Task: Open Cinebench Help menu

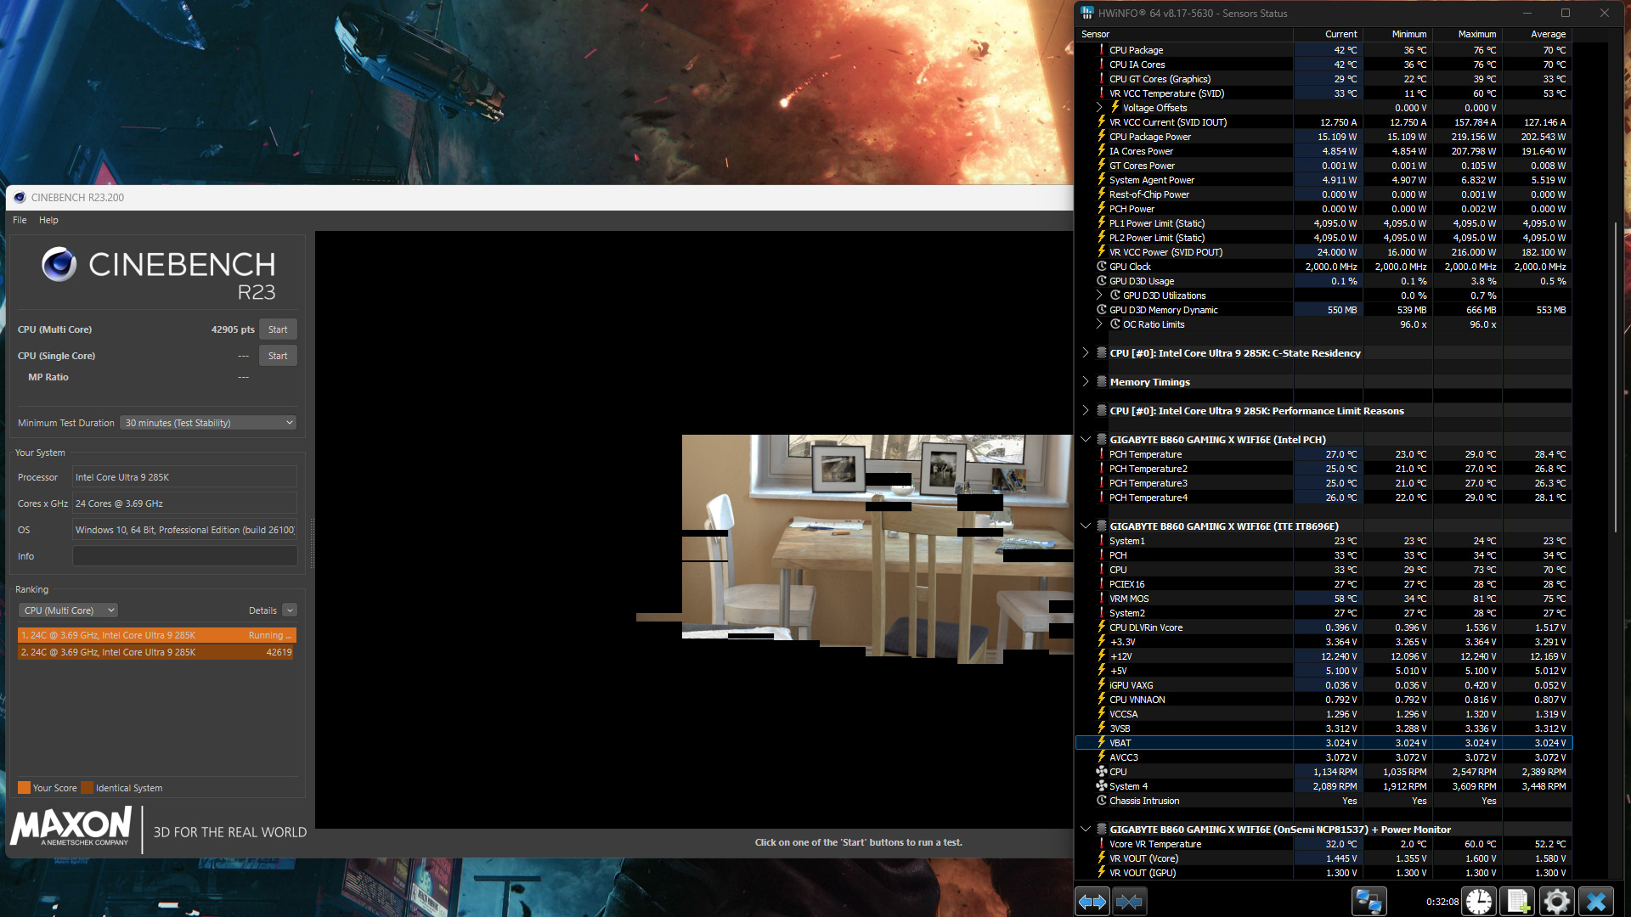Action: [48, 220]
